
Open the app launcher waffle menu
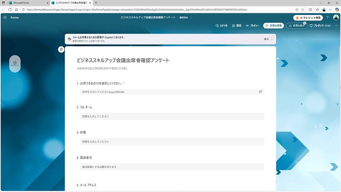point(5,17)
